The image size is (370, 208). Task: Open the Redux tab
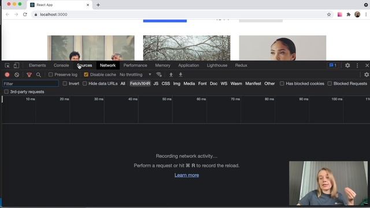pyautogui.click(x=241, y=65)
